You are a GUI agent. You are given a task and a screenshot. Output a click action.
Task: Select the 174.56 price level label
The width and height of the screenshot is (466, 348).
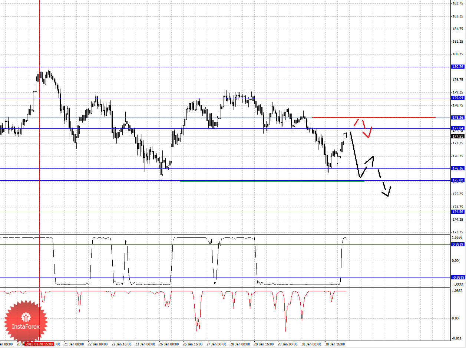click(458, 212)
